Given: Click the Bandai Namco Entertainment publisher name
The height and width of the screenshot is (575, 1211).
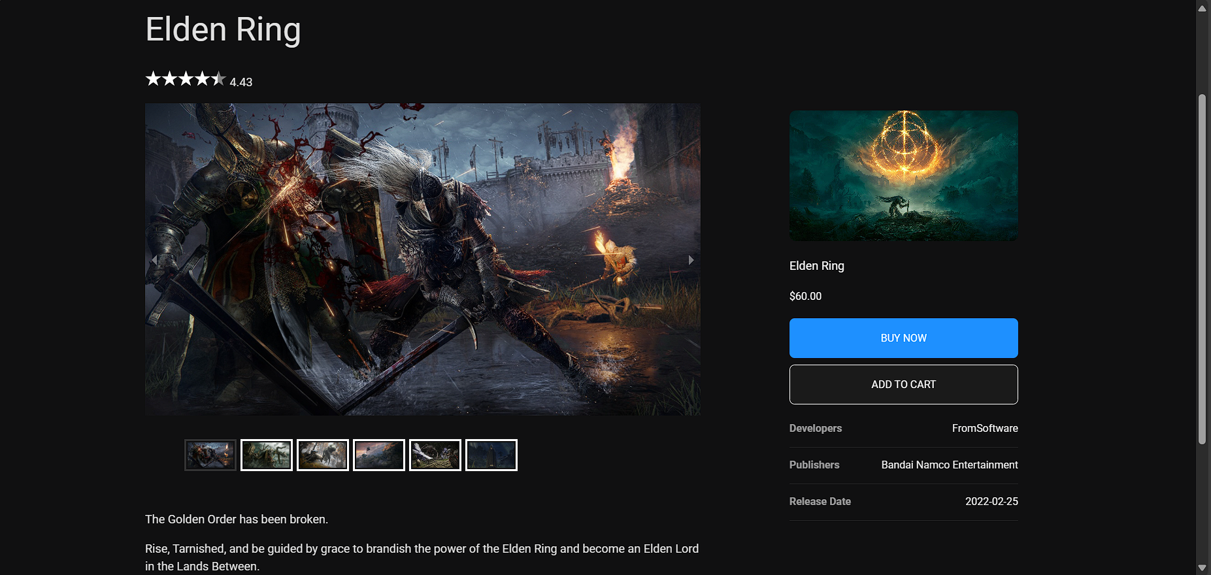Looking at the screenshot, I should coord(950,465).
